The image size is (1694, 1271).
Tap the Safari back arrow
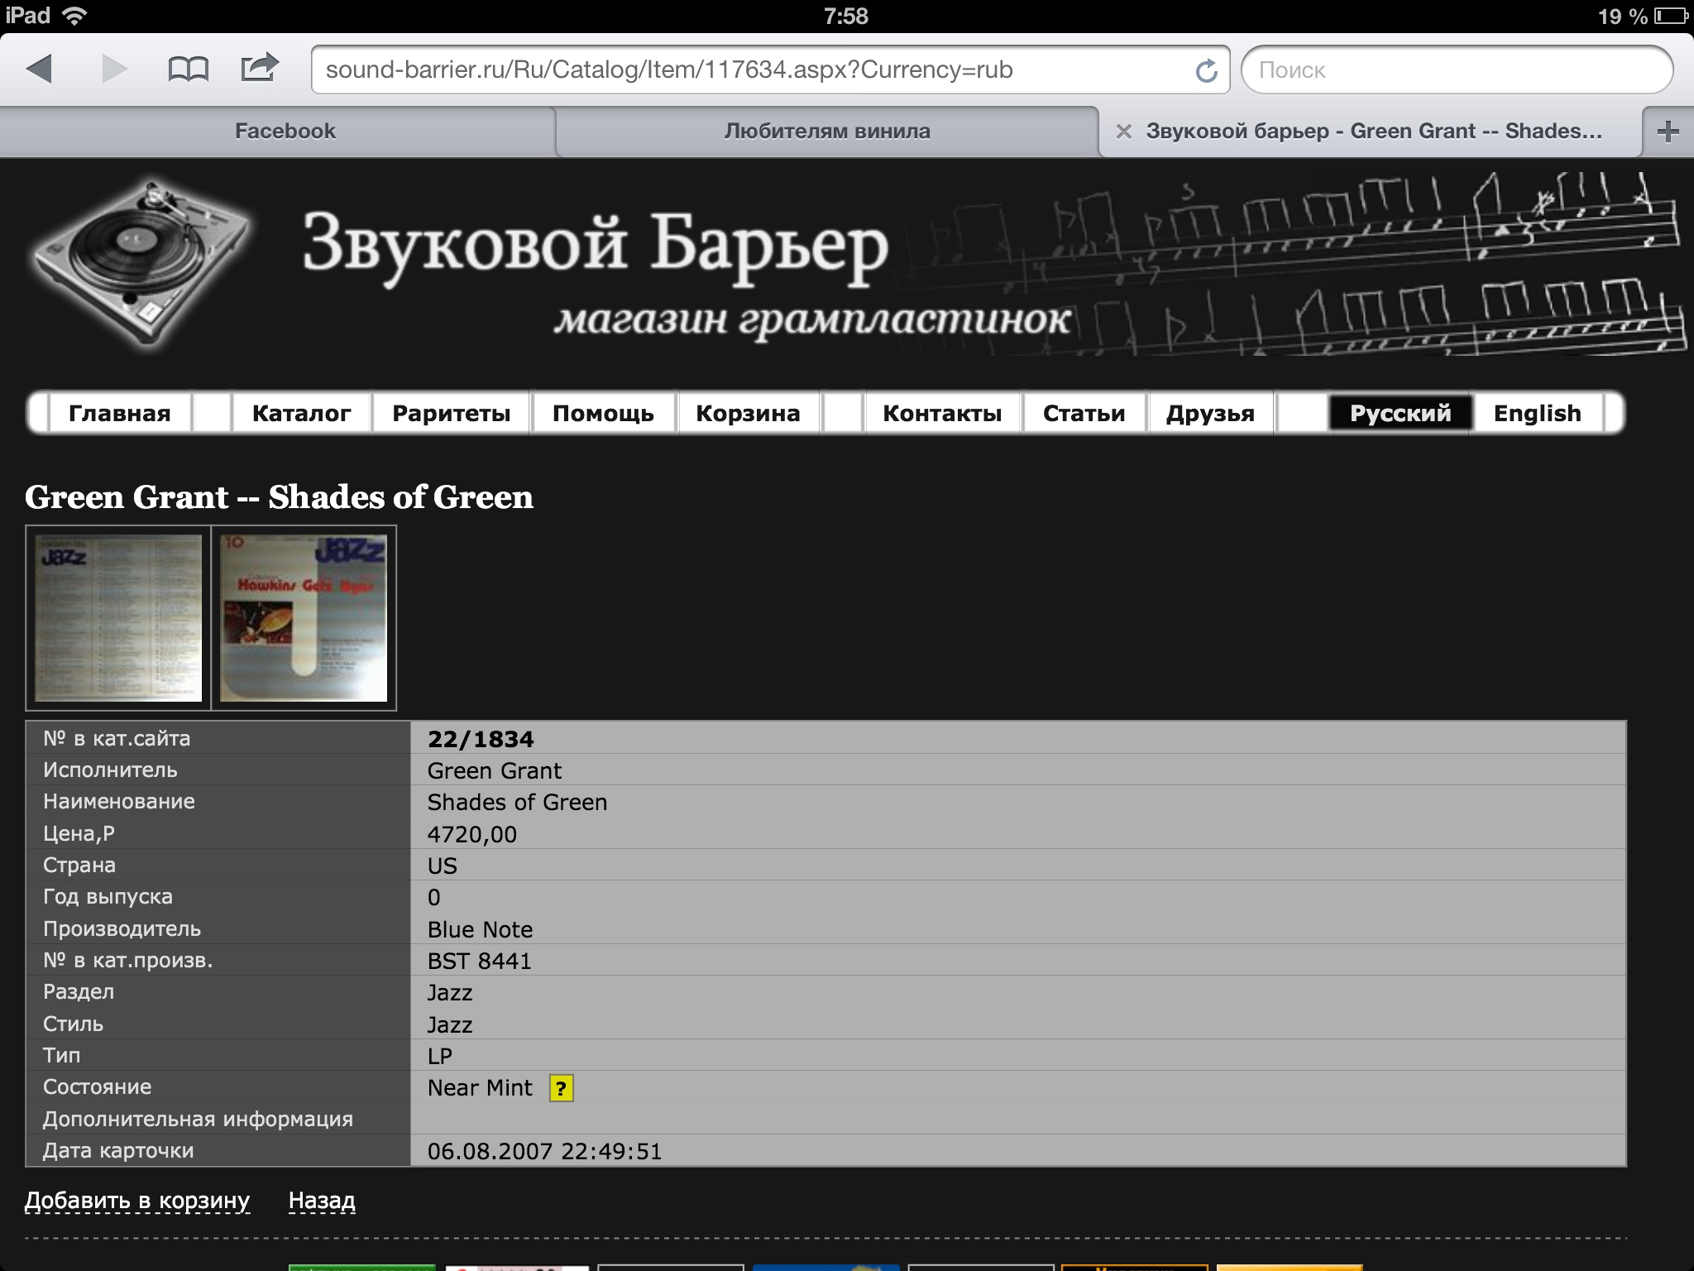pos(39,69)
